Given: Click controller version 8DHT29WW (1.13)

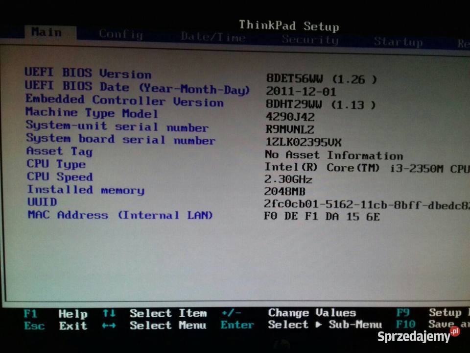Looking at the screenshot, I should tap(320, 105).
